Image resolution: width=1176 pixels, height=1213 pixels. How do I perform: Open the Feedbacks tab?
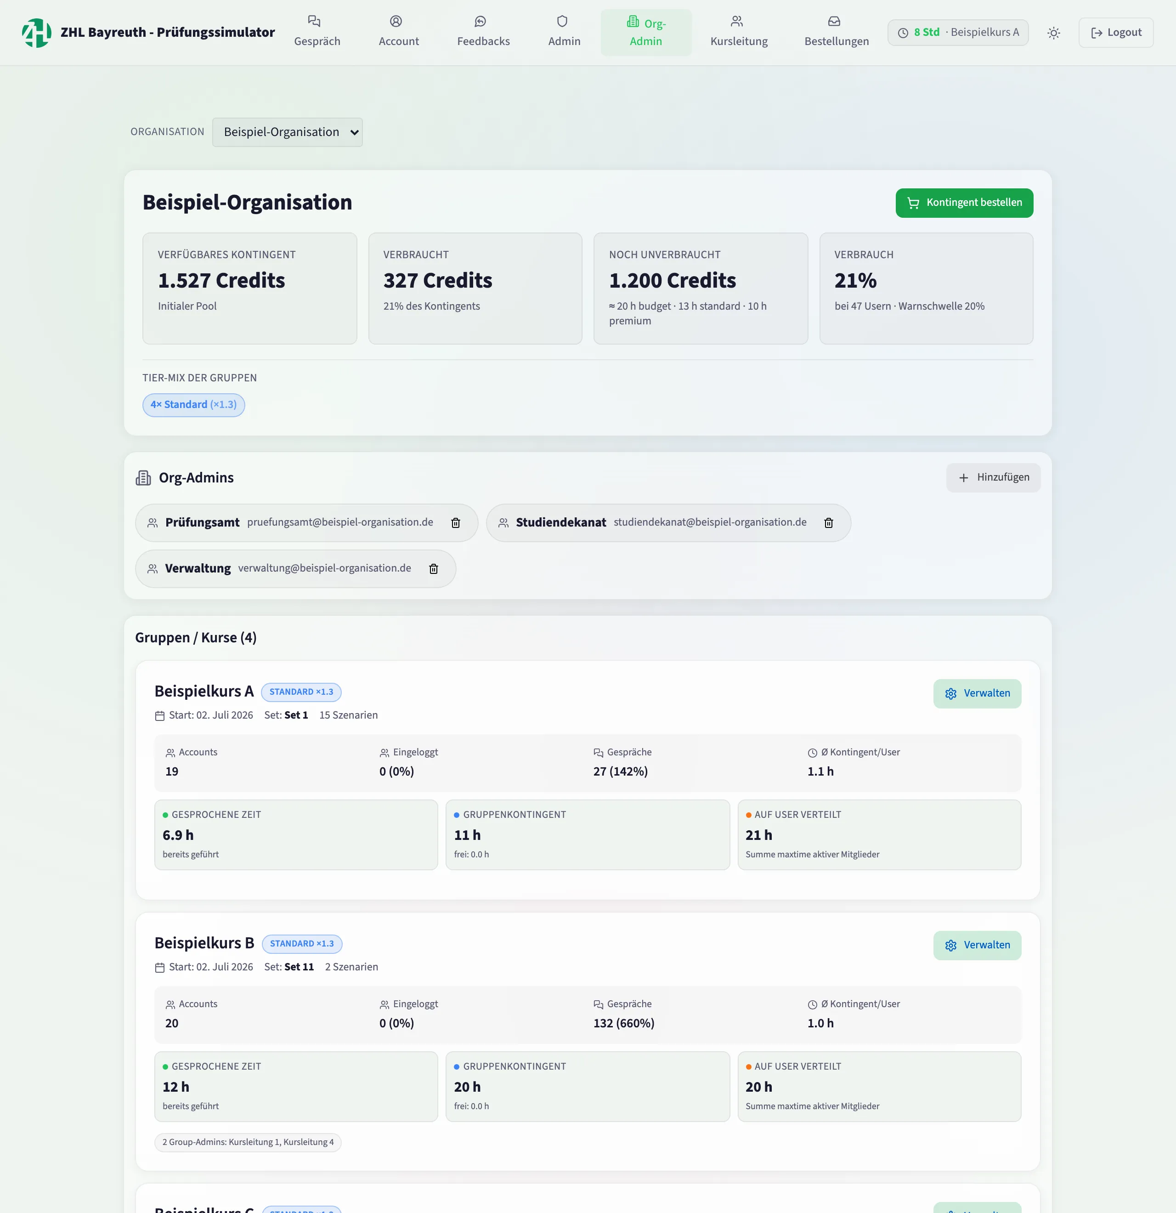483,32
